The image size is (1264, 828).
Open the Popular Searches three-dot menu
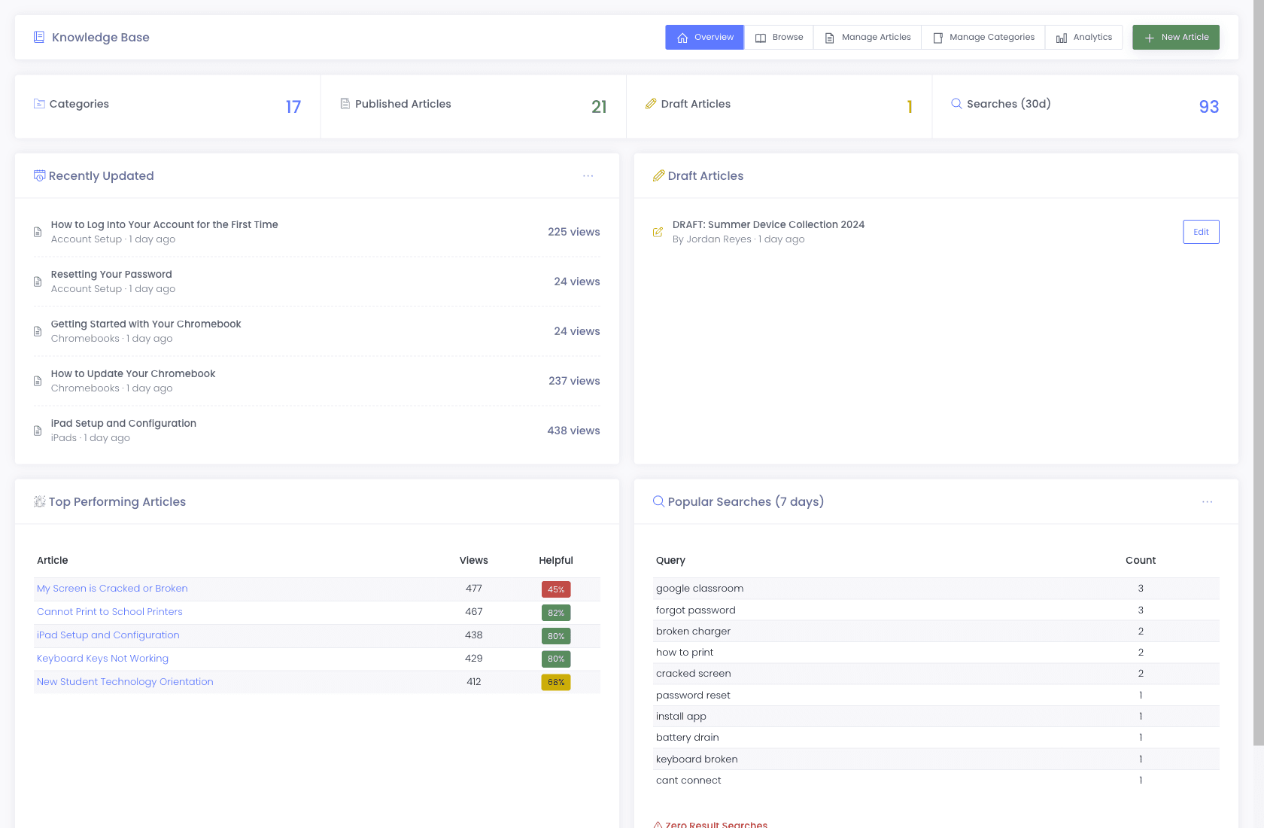point(1208,501)
